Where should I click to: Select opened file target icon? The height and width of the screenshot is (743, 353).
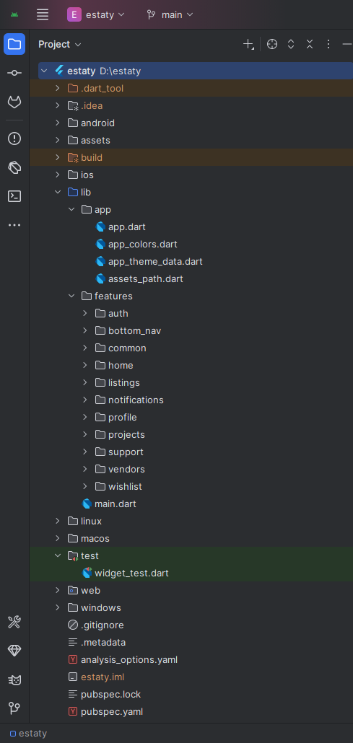click(x=272, y=44)
